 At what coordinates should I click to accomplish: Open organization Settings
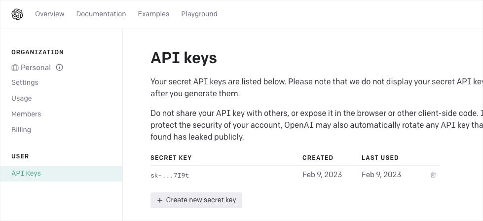pos(25,82)
